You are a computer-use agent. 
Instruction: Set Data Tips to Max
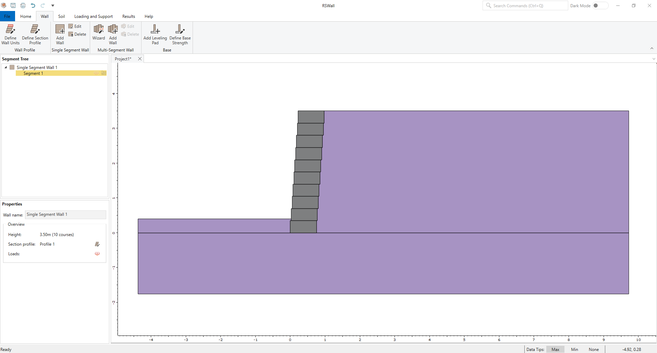pyautogui.click(x=555, y=350)
